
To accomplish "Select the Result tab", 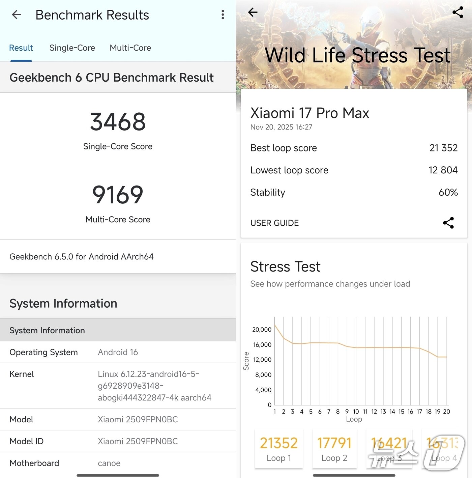I will 21,48.
